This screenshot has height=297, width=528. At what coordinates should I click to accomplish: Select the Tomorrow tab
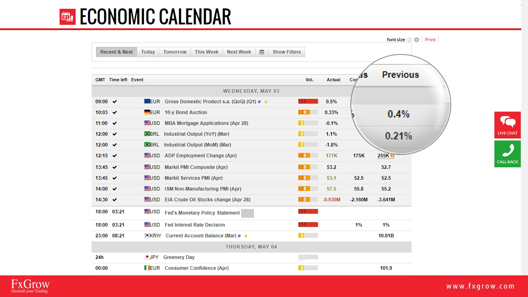175,52
